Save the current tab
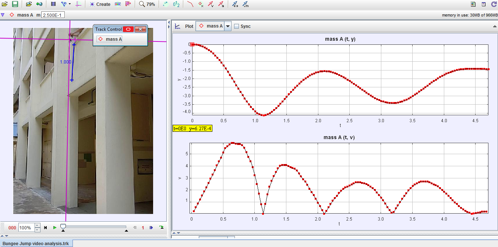Viewport: 498px width, 247px height. (x=15, y=4)
